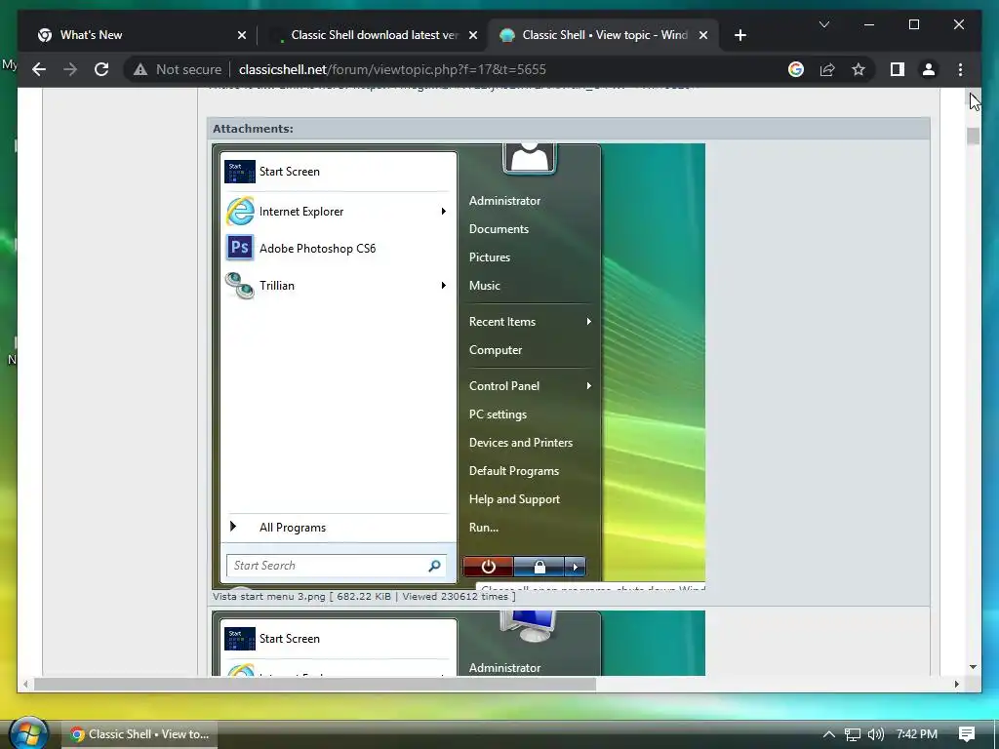
Task: Open the Chrome profile menu
Action: pyautogui.click(x=929, y=69)
